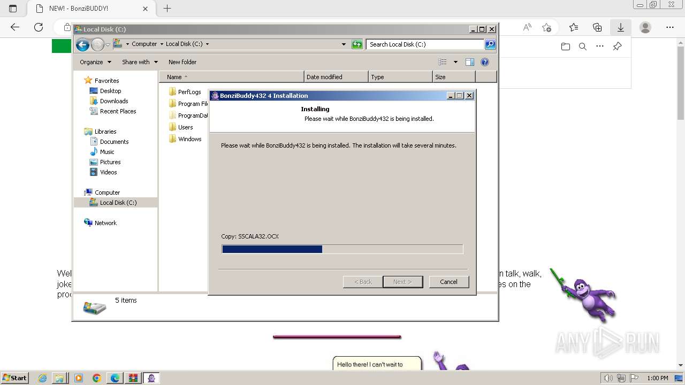Click the installation progress bar
The image size is (685, 385).
342,249
